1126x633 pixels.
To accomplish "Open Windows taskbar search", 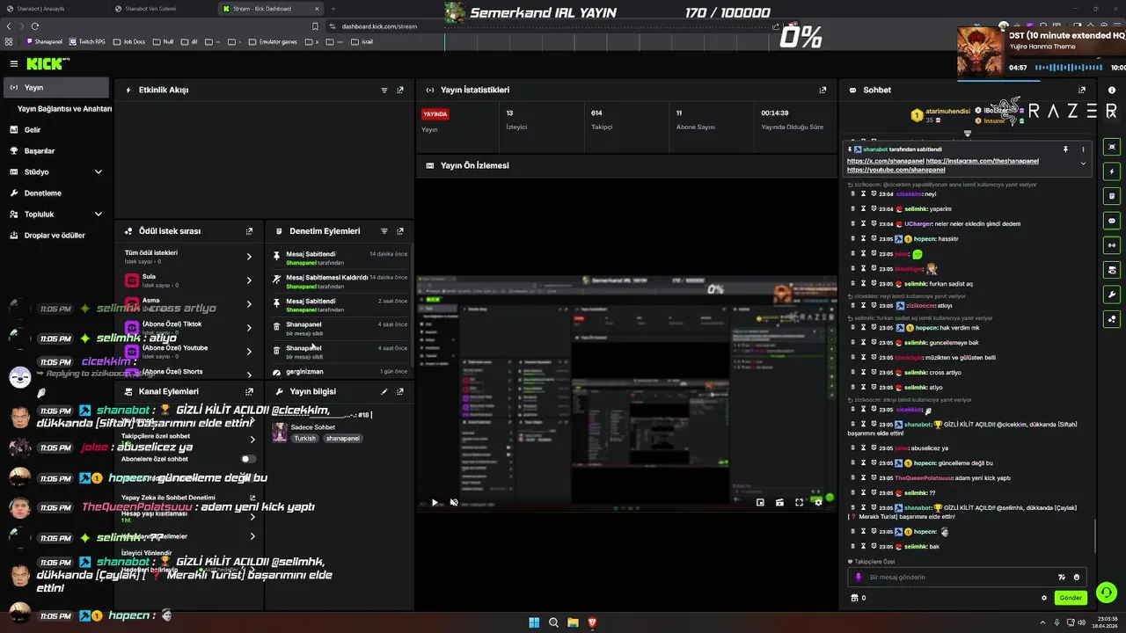I will tap(553, 622).
